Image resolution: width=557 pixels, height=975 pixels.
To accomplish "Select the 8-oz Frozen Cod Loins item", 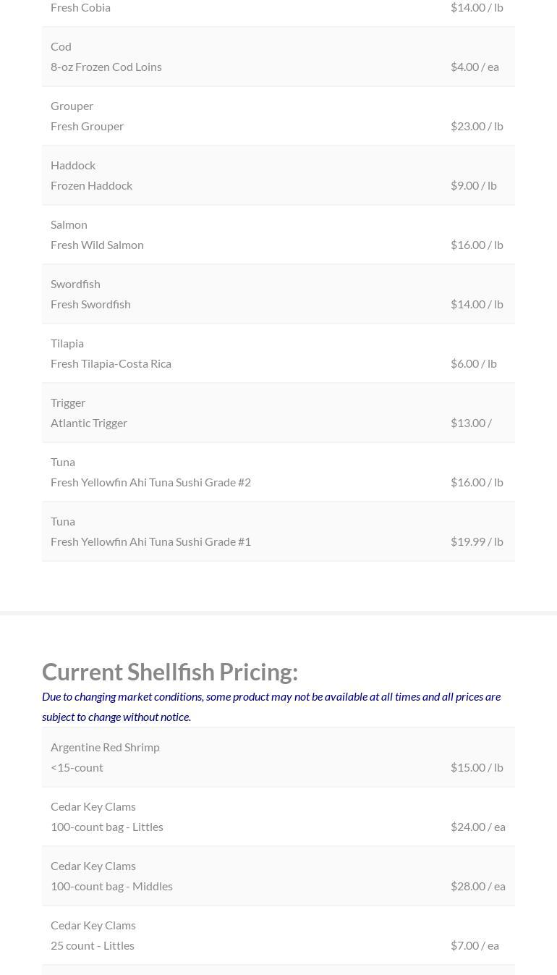I will pos(106,67).
